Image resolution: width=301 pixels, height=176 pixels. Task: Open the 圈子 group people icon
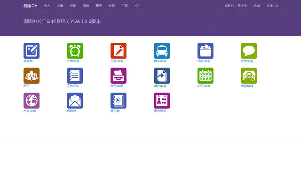[31, 75]
